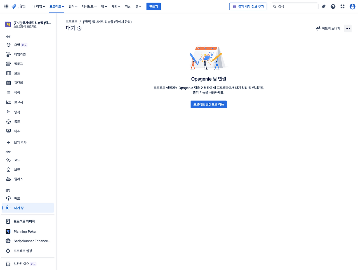Click 결제 세부 정보 추가 button
This screenshot has width=358, height=270.
pos(248,6)
